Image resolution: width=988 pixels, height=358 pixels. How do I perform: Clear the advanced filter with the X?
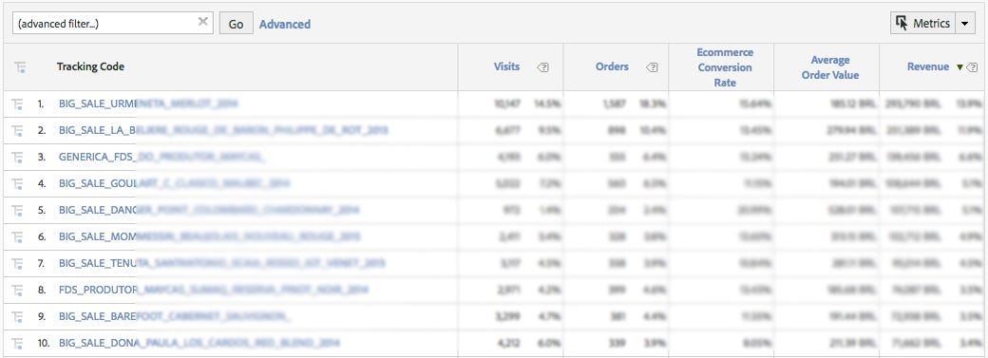click(x=202, y=22)
